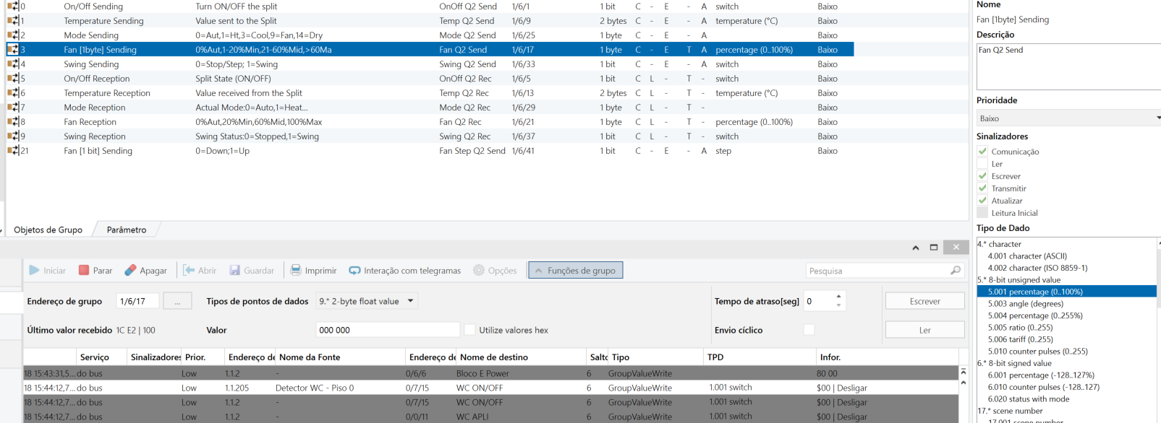The image size is (1161, 423).
Task: Toggle the Comunicação flag
Action: pyautogui.click(x=982, y=152)
